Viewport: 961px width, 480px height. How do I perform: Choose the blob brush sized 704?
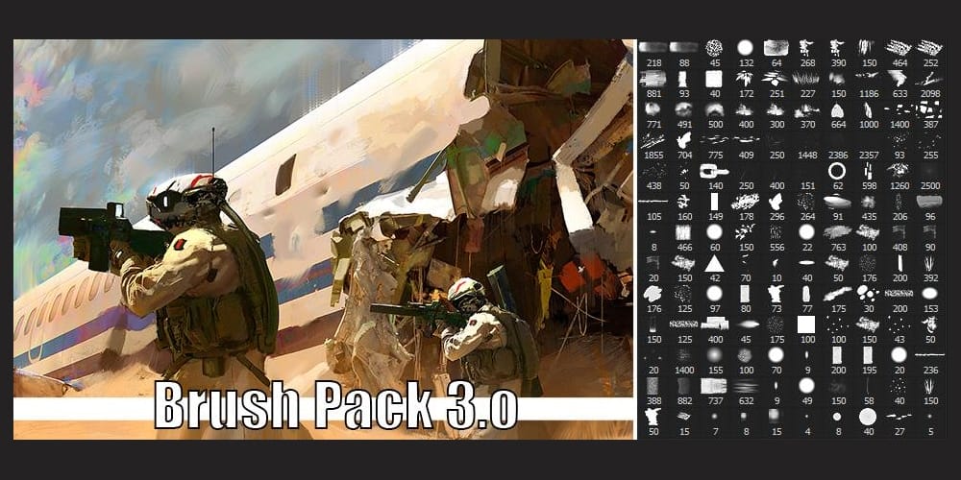coord(683,140)
